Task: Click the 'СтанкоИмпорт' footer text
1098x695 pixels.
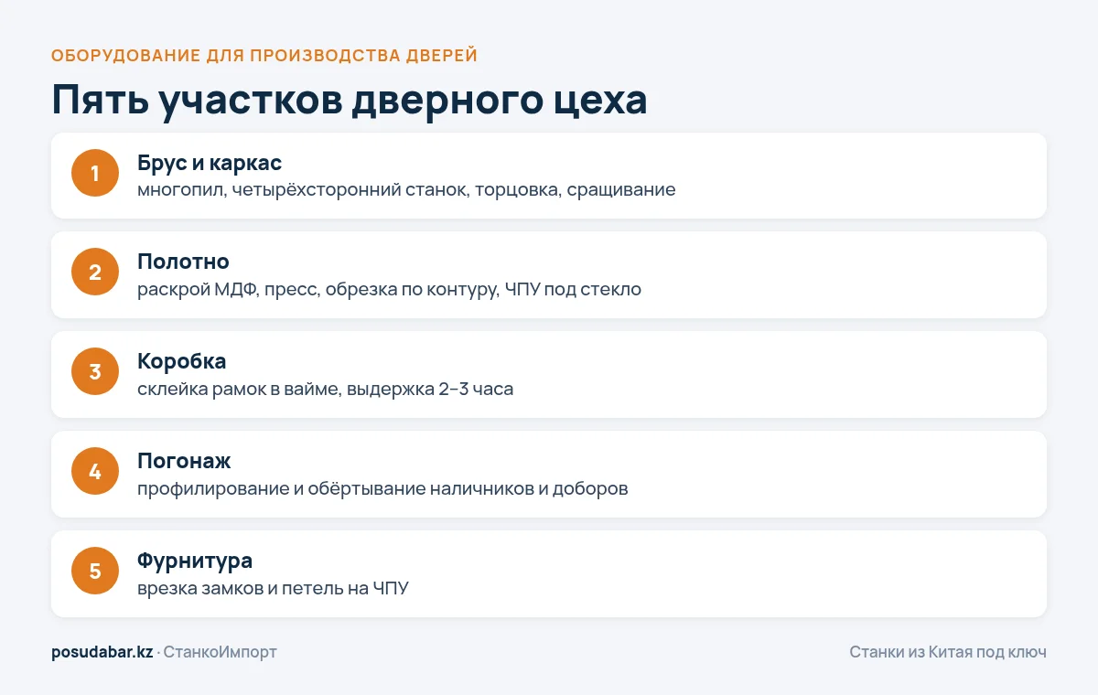Action: pos(220,652)
